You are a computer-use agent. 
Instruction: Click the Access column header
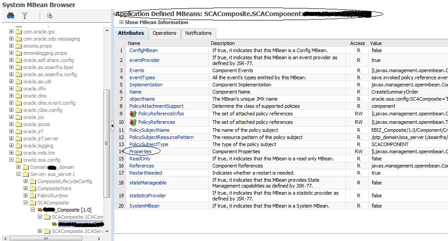point(357,43)
